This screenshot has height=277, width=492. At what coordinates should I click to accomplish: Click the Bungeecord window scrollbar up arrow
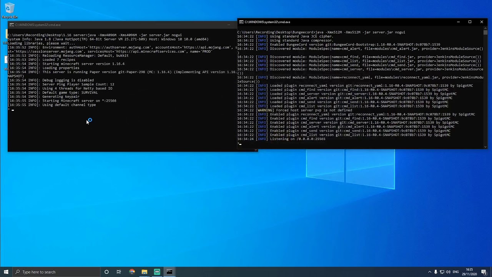pos(485,28)
